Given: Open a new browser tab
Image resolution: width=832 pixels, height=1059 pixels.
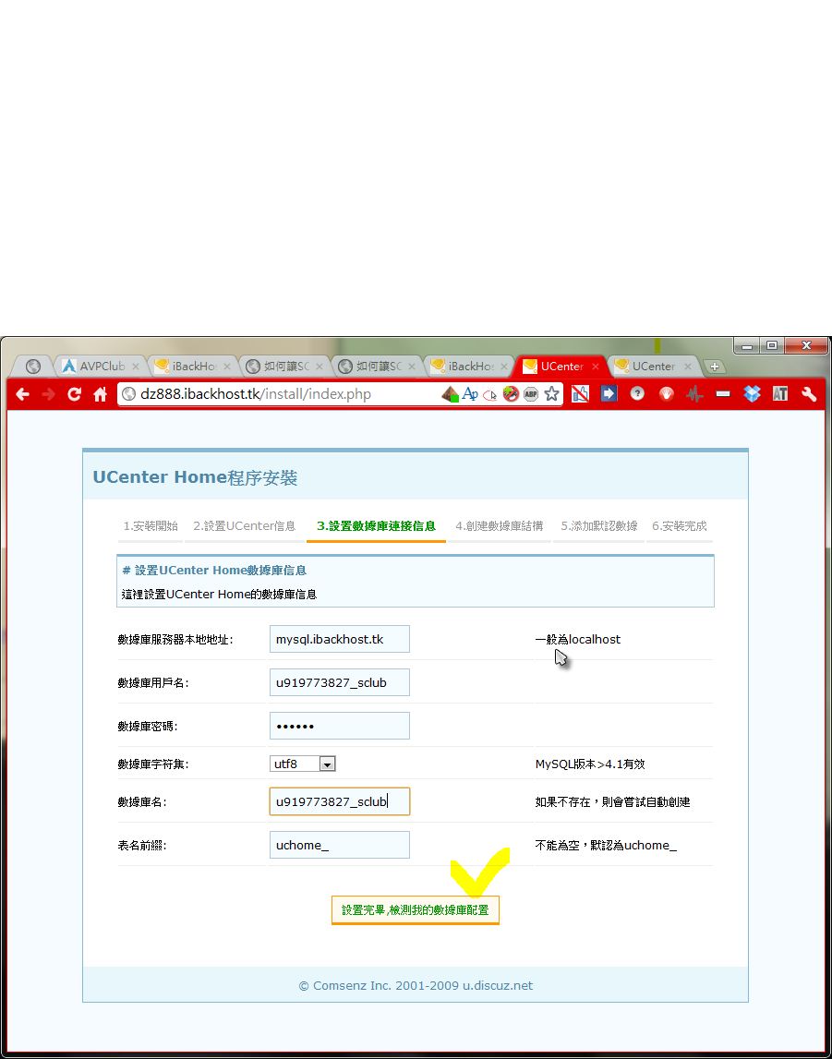Looking at the screenshot, I should [715, 367].
